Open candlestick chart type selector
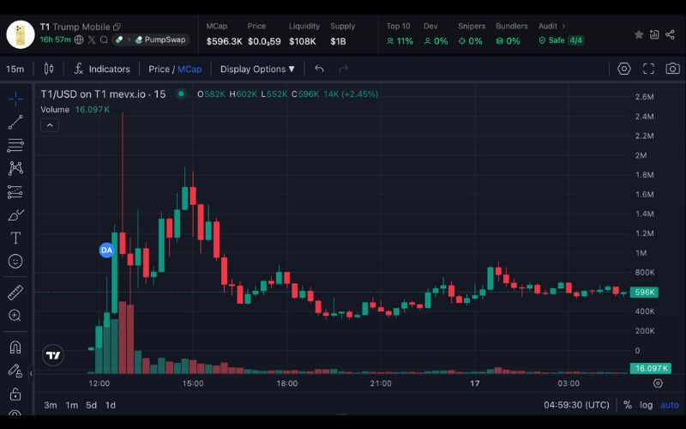 click(49, 69)
